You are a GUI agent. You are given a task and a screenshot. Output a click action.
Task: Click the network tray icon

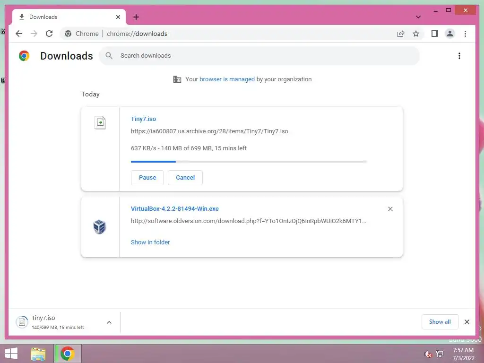[x=440, y=354]
